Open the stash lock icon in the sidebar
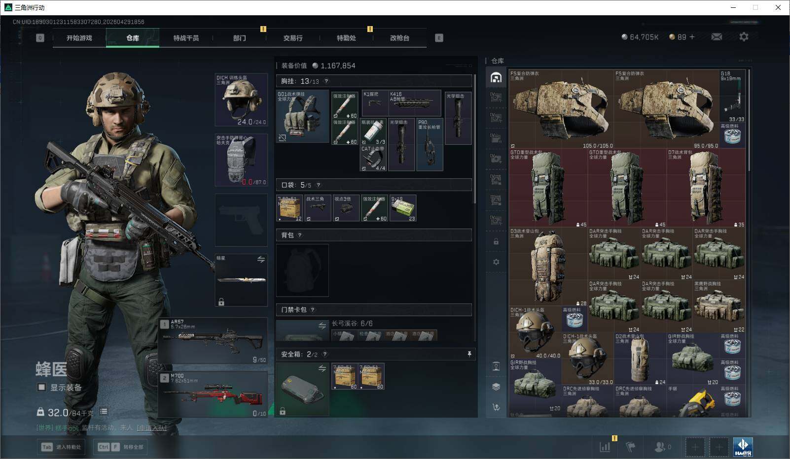This screenshot has width=790, height=459. (x=496, y=242)
